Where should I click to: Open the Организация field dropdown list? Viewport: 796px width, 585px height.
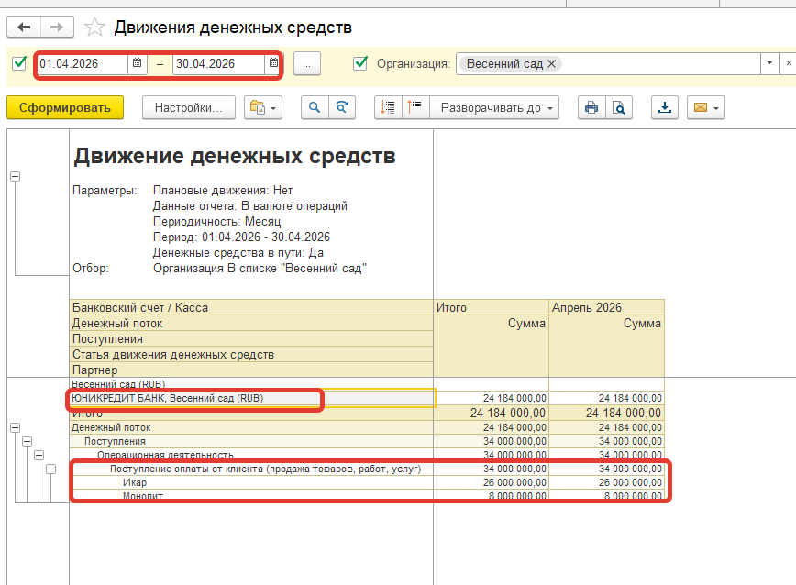coord(769,63)
